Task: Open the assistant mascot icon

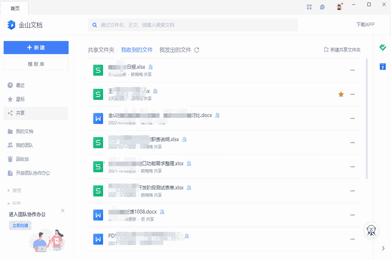Action: [x=371, y=230]
